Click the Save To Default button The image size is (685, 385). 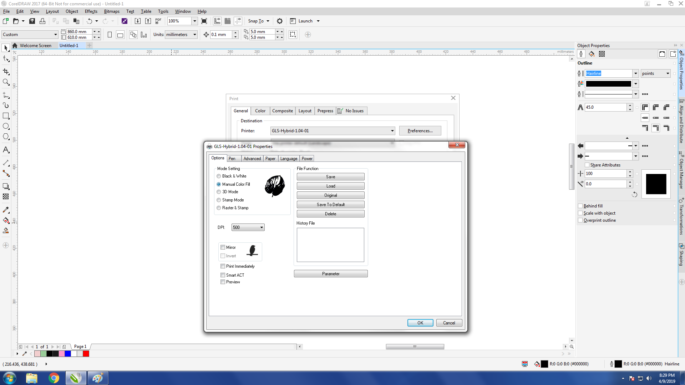(330, 205)
